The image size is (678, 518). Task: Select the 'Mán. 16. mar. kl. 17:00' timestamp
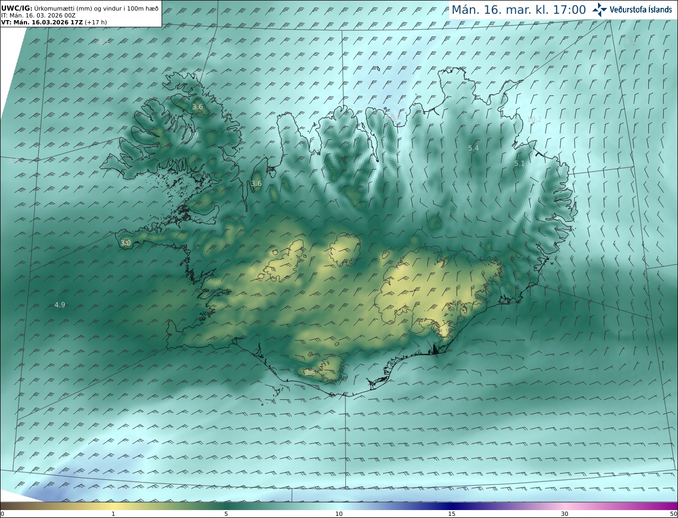(519, 10)
